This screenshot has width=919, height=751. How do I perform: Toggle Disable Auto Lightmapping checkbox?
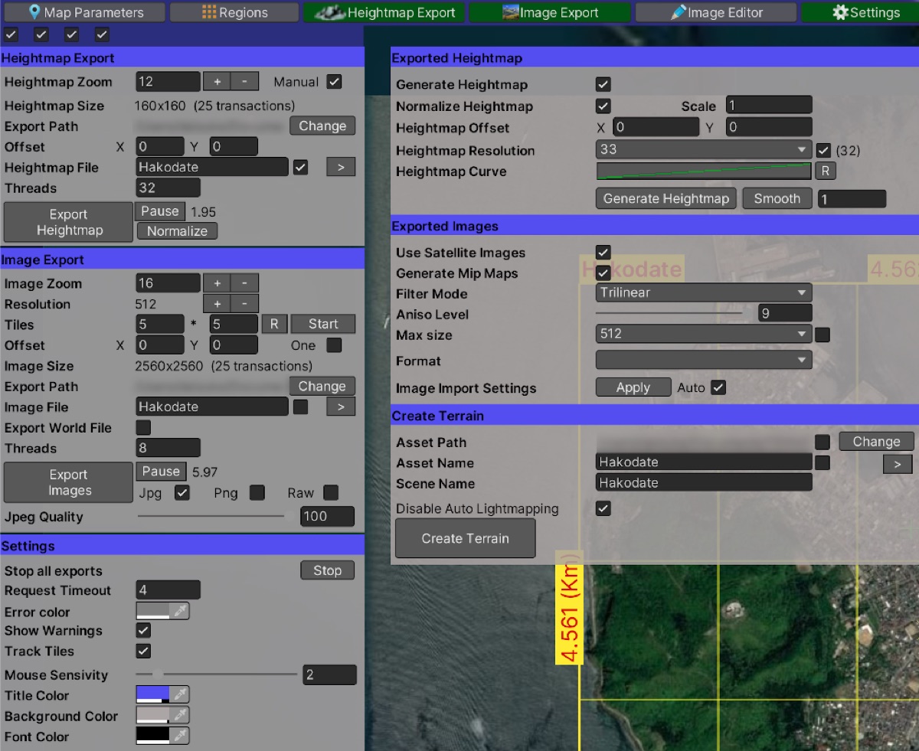click(x=603, y=508)
